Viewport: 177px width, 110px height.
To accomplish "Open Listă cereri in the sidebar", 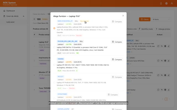I will (x=11, y=22).
